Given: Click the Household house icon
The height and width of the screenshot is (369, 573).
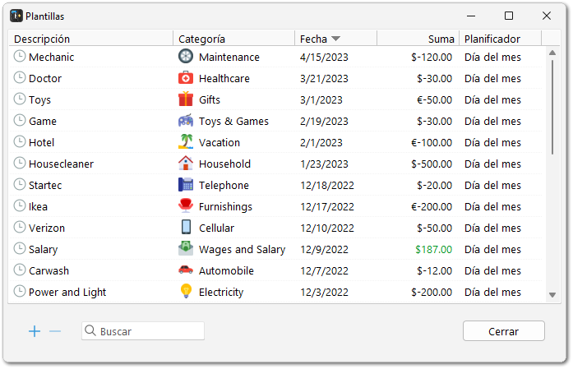Looking at the screenshot, I should (186, 163).
